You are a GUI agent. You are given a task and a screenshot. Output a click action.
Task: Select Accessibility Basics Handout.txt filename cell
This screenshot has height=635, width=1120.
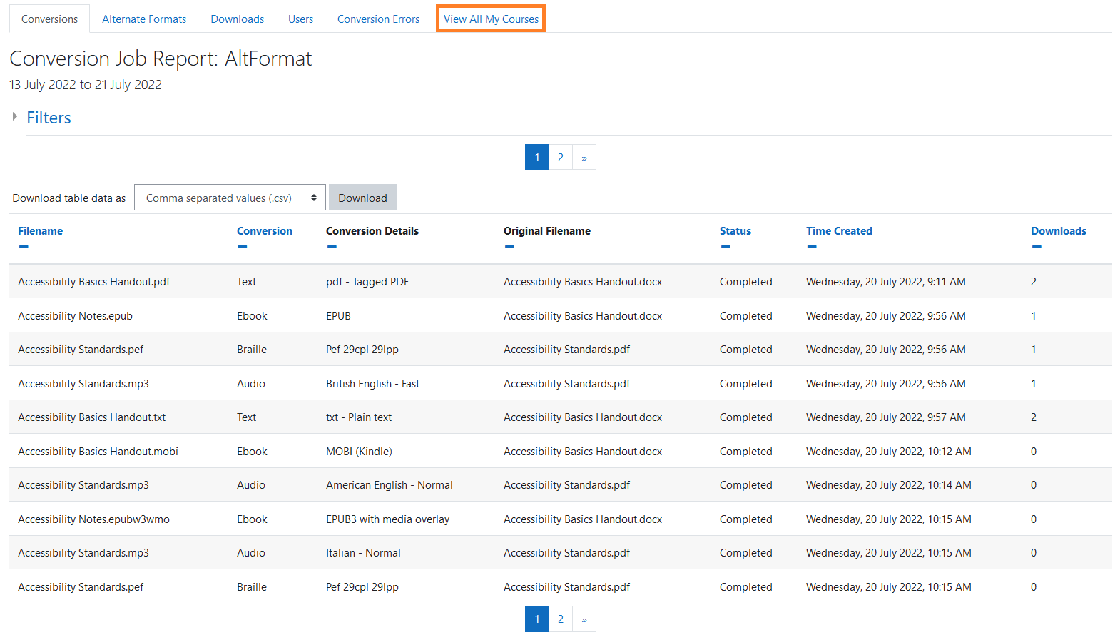point(91,417)
